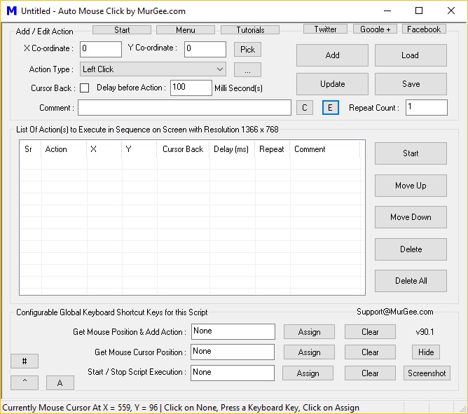Click the Move Down button
The width and height of the screenshot is (468, 414).
(x=411, y=217)
